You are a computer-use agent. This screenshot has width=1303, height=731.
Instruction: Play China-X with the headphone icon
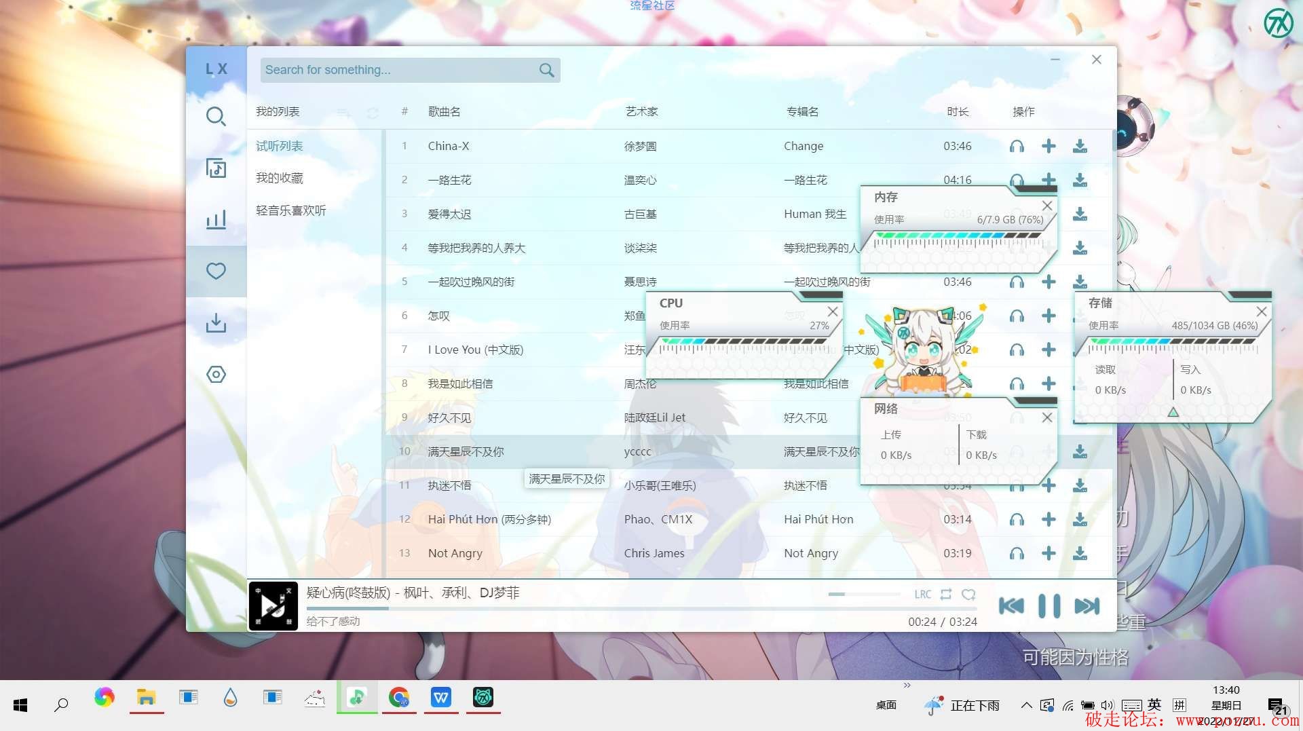1017,146
